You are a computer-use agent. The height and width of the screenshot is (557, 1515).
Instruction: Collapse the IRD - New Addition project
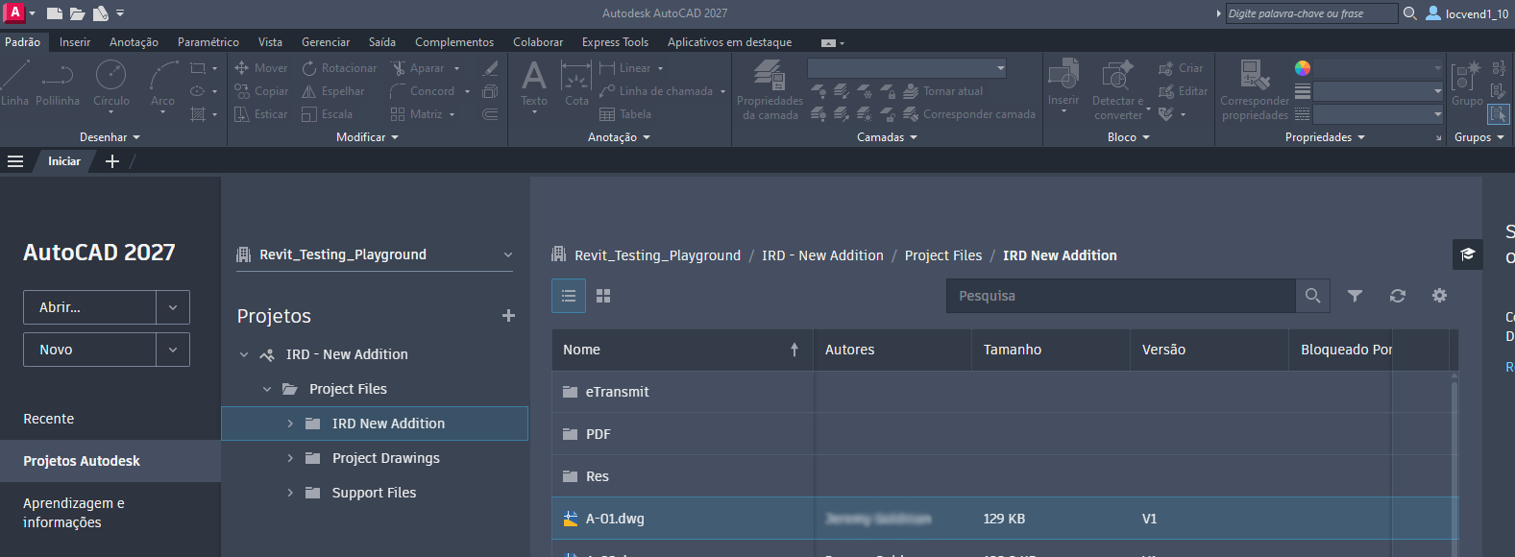tap(244, 354)
